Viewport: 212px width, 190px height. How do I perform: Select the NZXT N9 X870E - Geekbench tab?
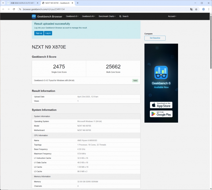click(57, 3)
